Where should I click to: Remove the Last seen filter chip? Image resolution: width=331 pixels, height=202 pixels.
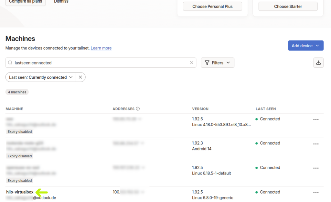[x=80, y=77]
